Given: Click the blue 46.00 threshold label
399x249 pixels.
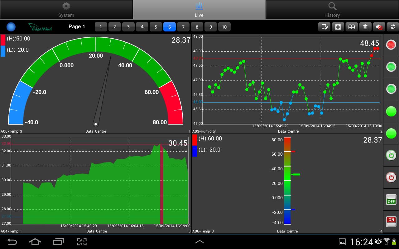Looking at the screenshot, I should pos(198,102).
